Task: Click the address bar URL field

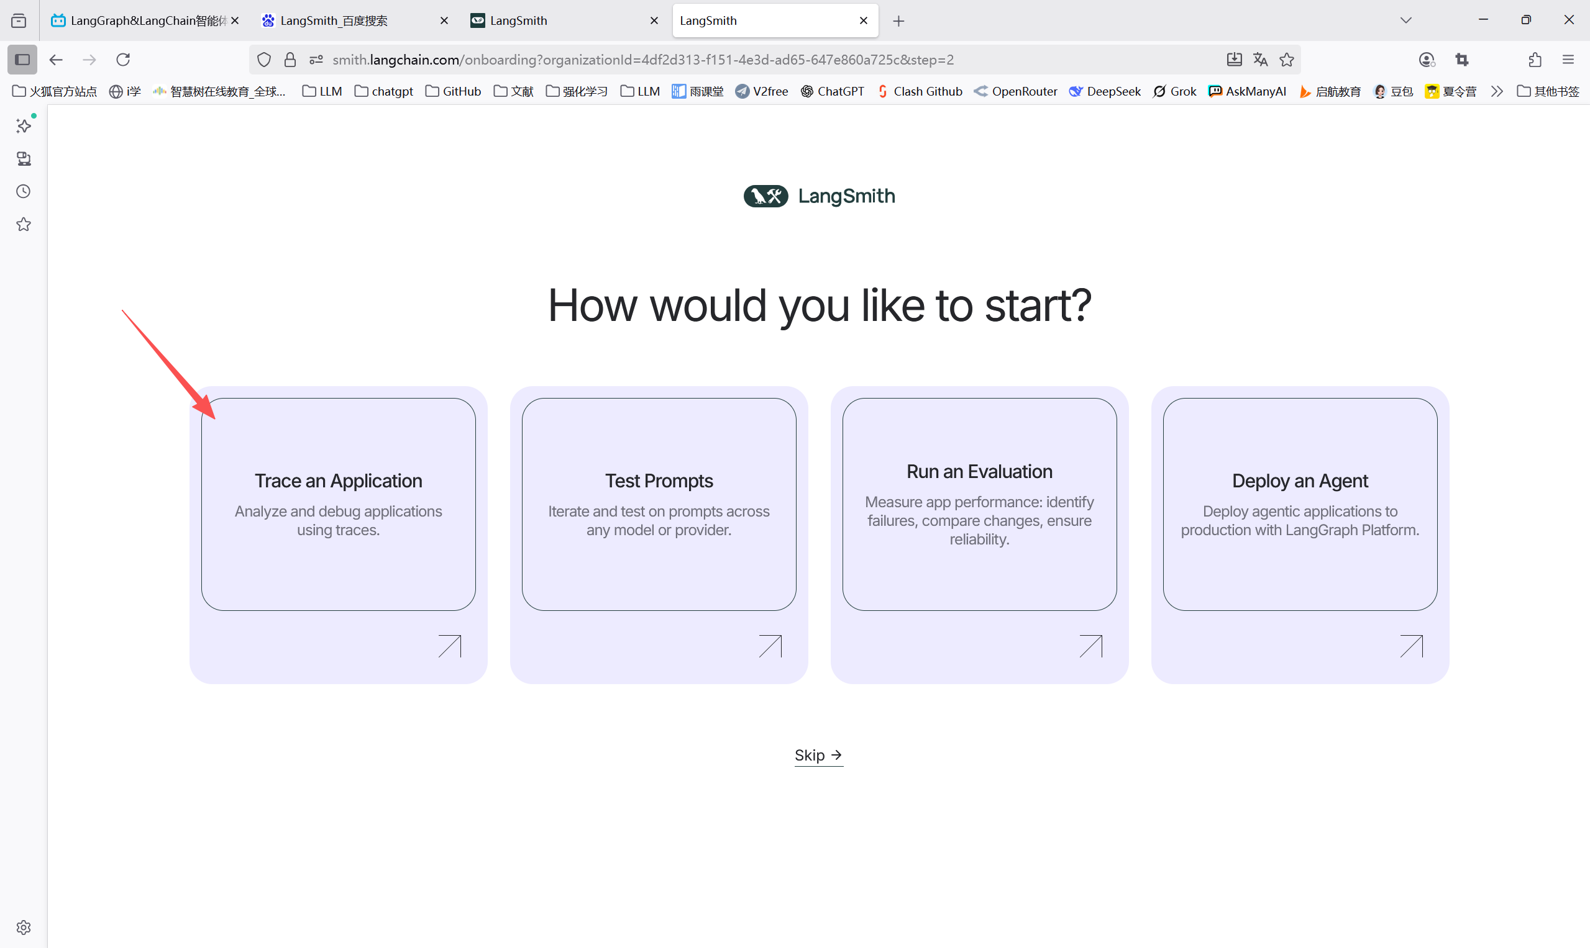Action: pyautogui.click(x=642, y=60)
